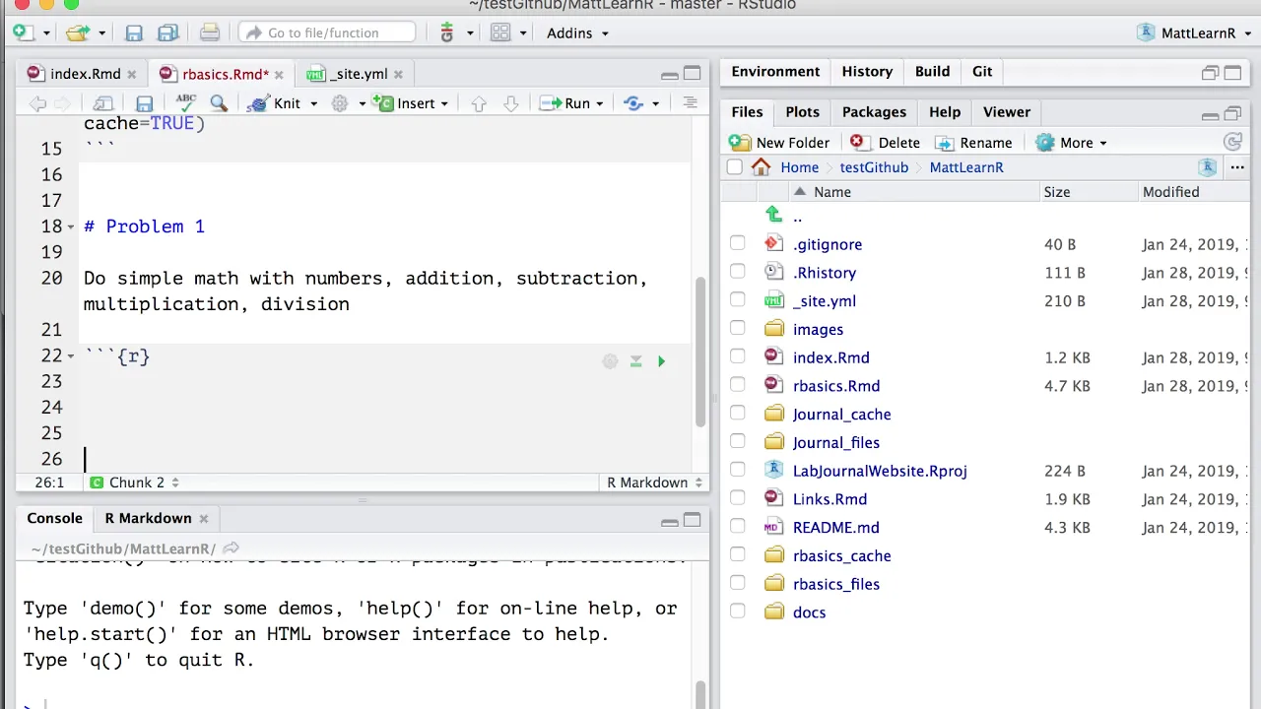
Task: Navigate to testGithub in breadcrumb
Action: click(x=874, y=167)
